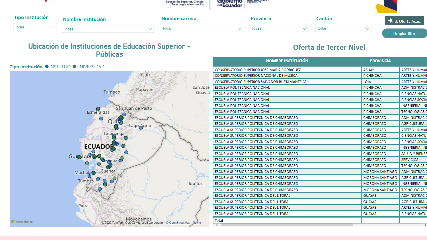
Task: Click the table scroll-left arrow
Action: pos(217,225)
